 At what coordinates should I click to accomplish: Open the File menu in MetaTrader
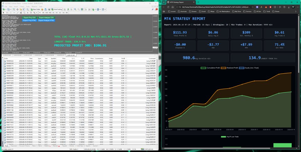(6, 7)
